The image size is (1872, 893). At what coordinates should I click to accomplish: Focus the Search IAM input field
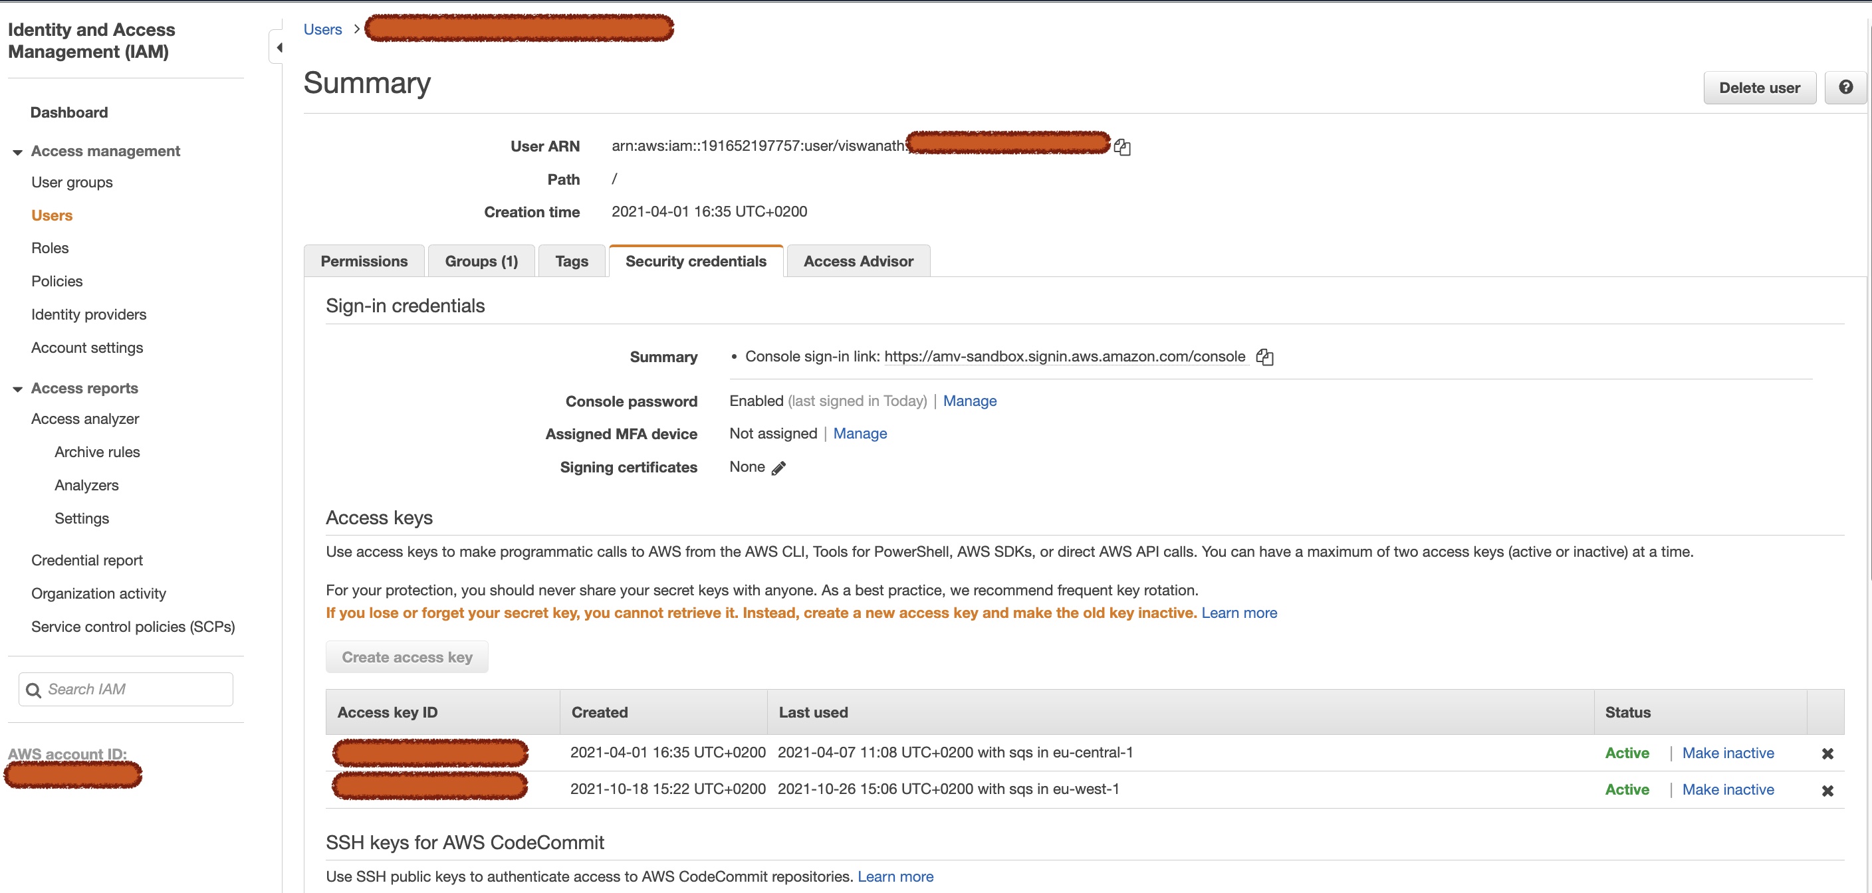(x=134, y=689)
